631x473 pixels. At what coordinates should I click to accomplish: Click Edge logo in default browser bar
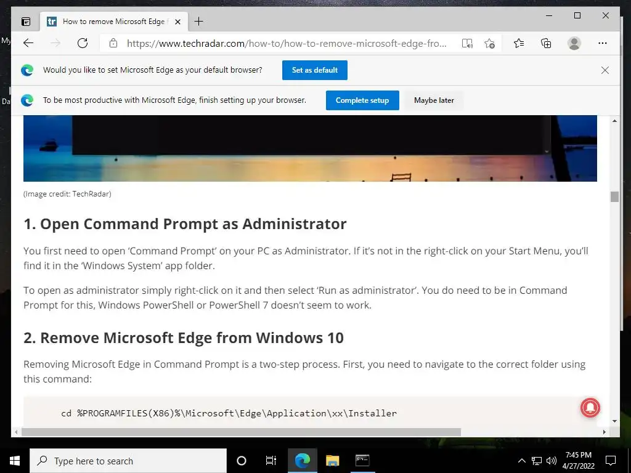[x=27, y=70]
